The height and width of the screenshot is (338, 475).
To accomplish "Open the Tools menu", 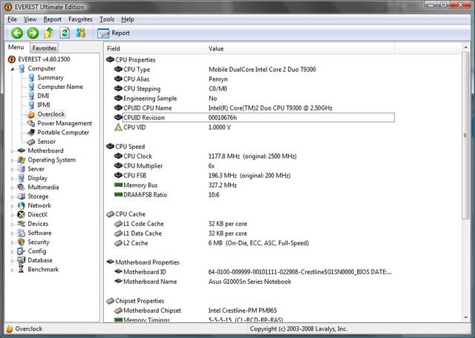I will tap(107, 19).
